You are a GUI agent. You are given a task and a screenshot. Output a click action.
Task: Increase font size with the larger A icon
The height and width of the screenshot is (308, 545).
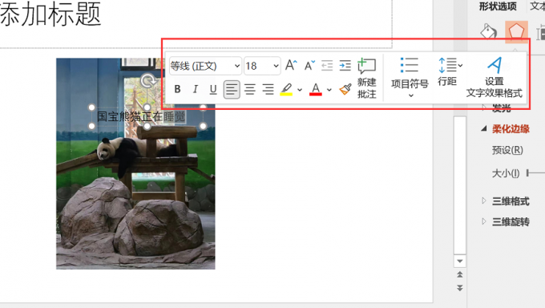(291, 65)
